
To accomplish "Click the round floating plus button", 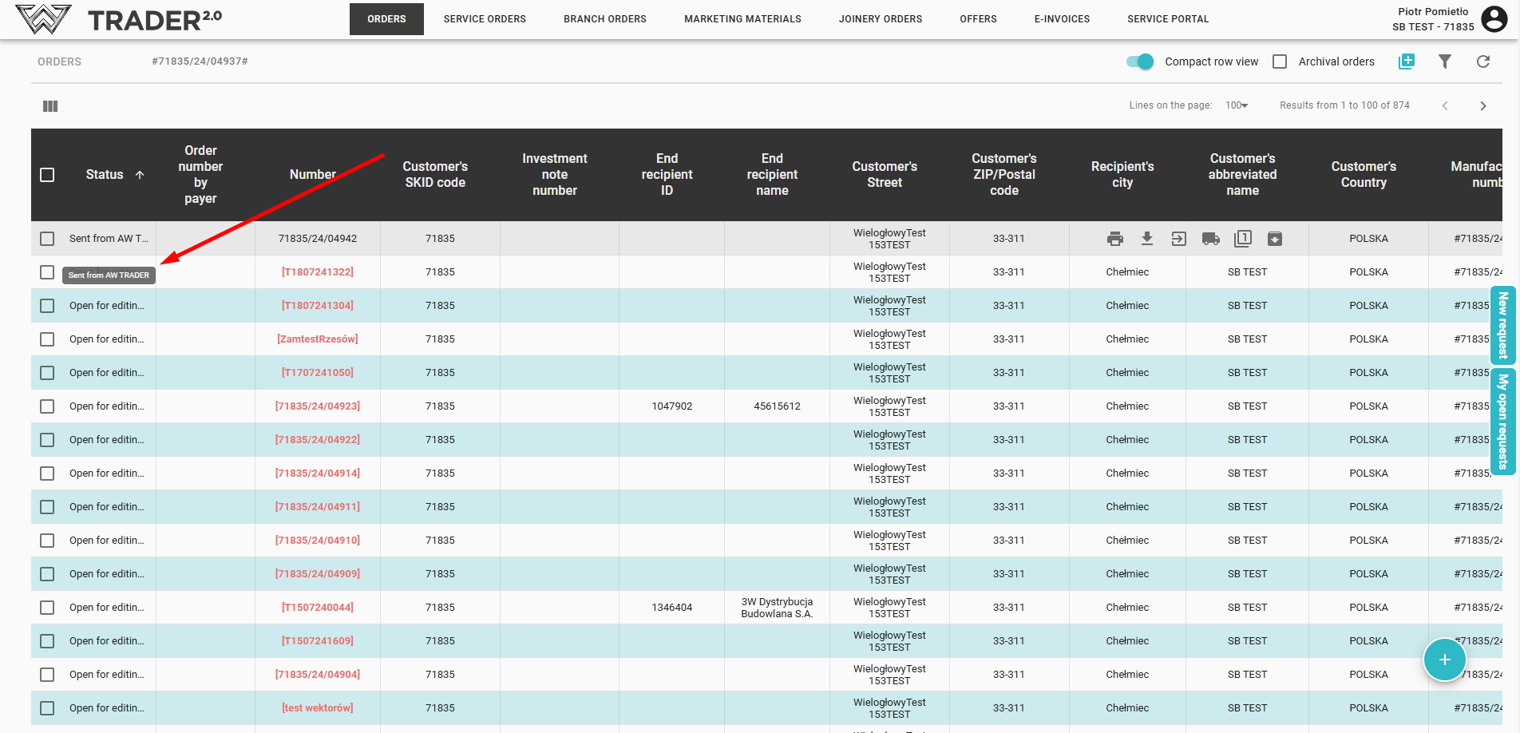I will (x=1444, y=660).
